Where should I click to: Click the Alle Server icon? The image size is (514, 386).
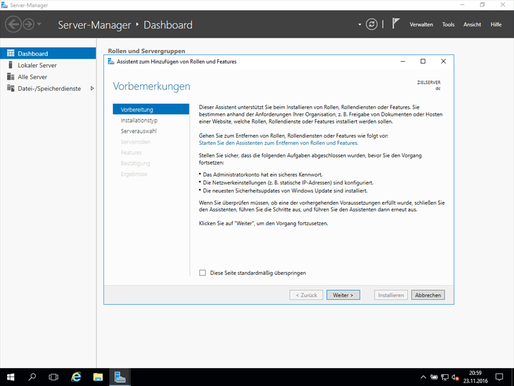10,77
